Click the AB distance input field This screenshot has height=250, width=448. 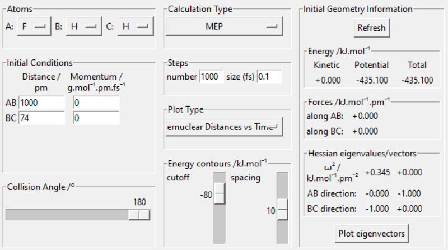coord(42,103)
